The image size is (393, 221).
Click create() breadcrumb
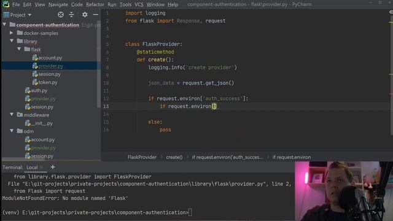click(174, 157)
